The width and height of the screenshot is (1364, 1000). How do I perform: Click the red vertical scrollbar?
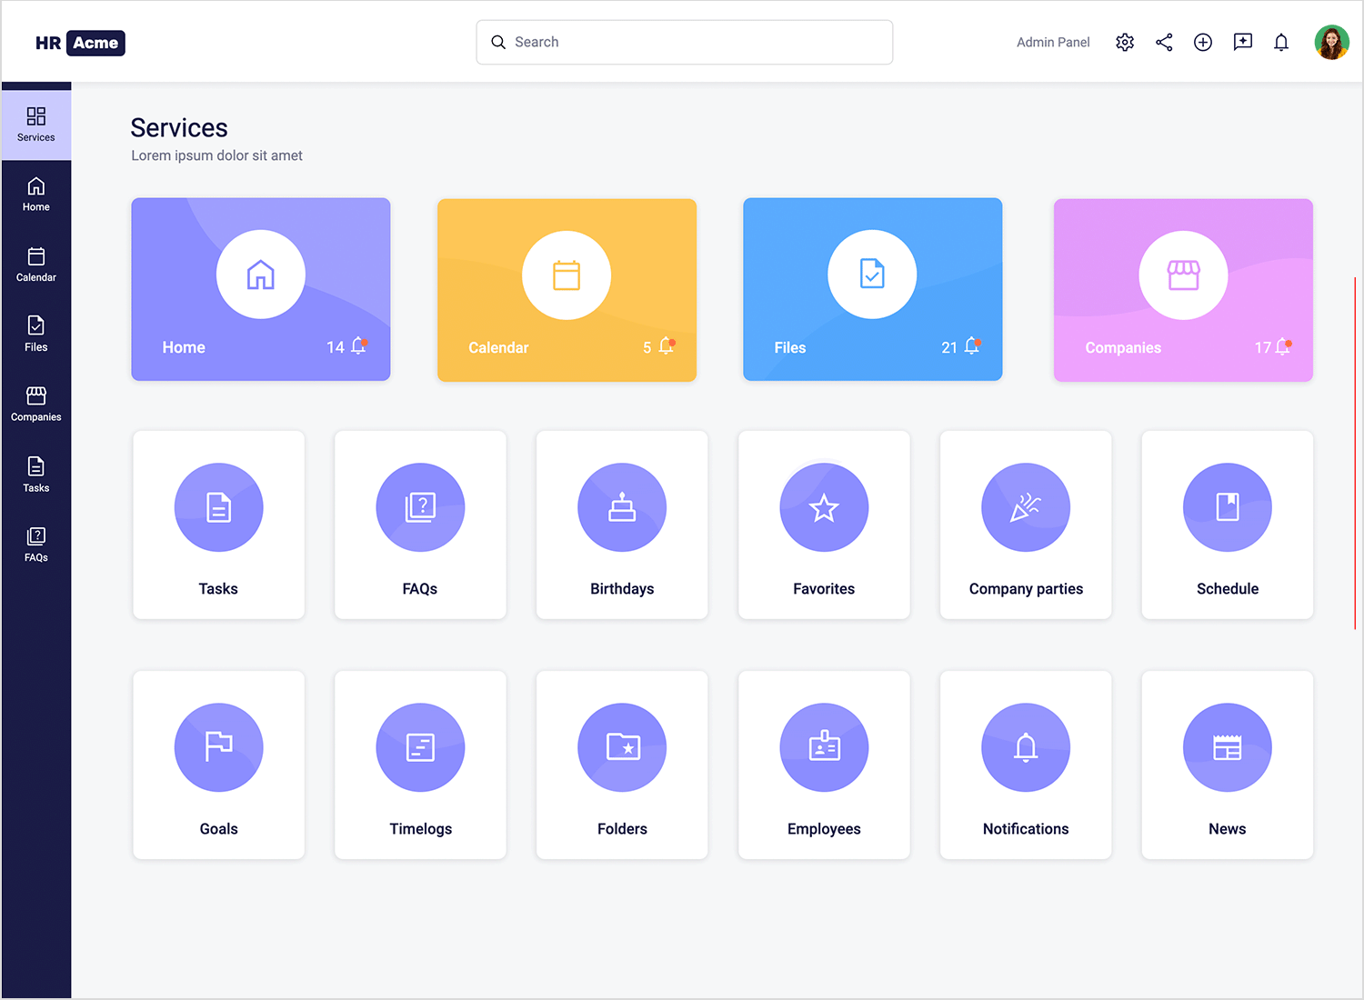(1355, 453)
